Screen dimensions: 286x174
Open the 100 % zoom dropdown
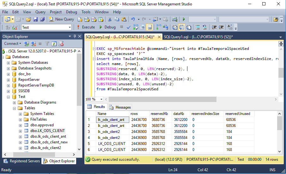[x=101, y=99]
